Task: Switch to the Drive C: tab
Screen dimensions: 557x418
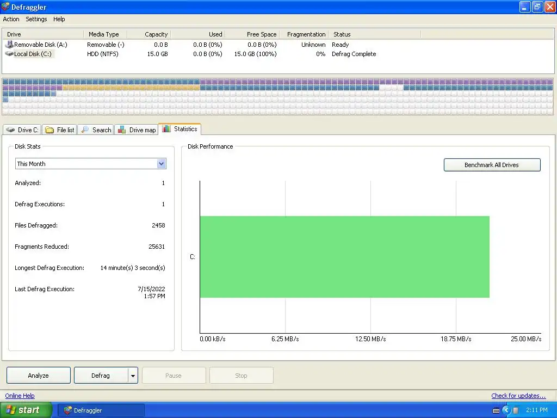Action: pos(22,130)
